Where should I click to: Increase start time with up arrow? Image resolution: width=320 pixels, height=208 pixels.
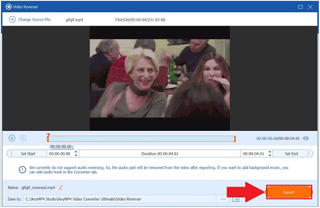pyautogui.click(x=76, y=152)
